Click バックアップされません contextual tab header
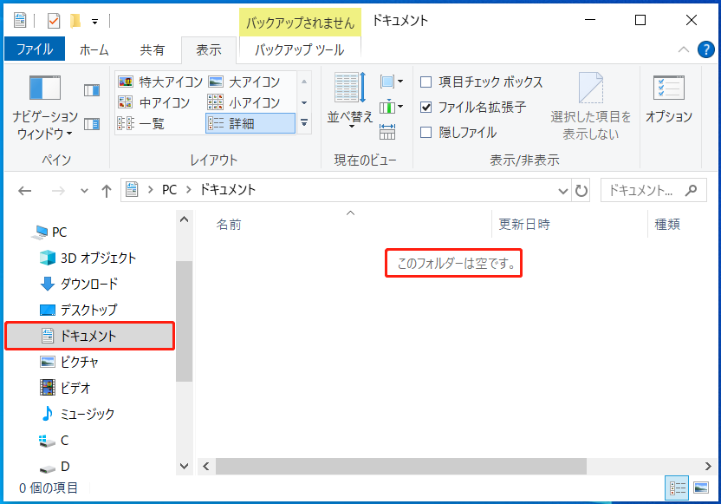Viewport: 721px width, 504px height. click(x=300, y=22)
